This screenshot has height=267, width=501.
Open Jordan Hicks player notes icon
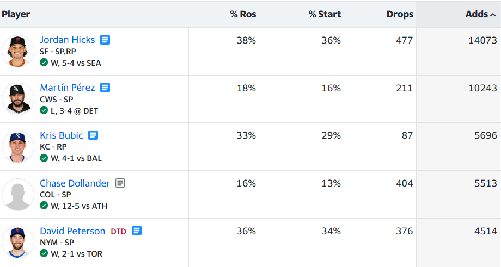[105, 40]
